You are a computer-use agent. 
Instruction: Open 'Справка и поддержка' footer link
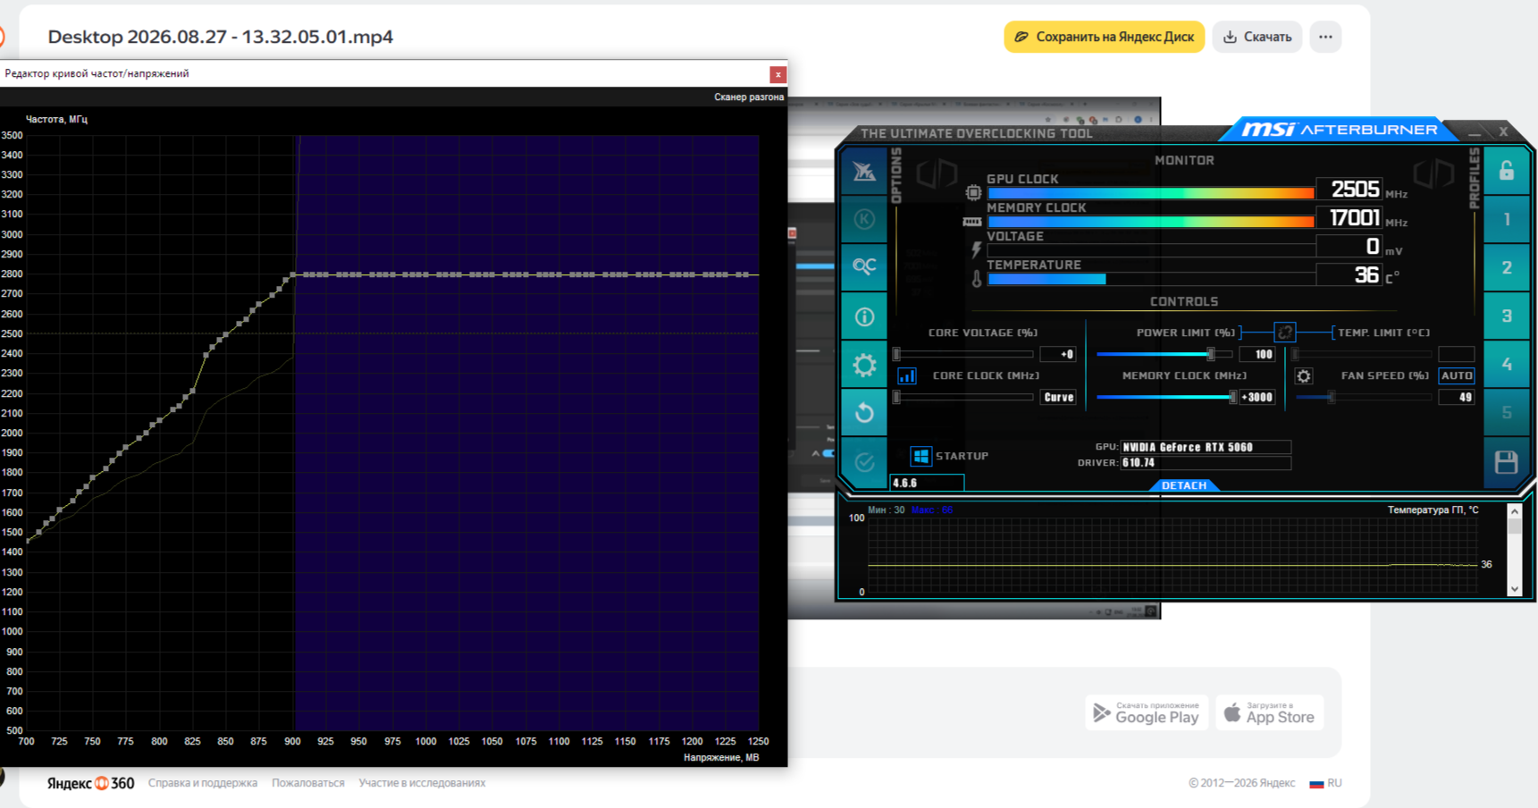203,783
